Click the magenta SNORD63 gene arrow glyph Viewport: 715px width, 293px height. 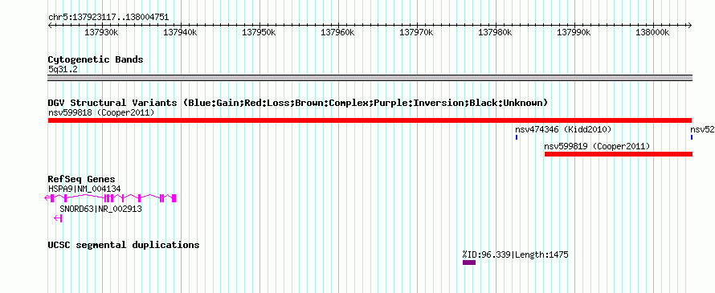58,218
